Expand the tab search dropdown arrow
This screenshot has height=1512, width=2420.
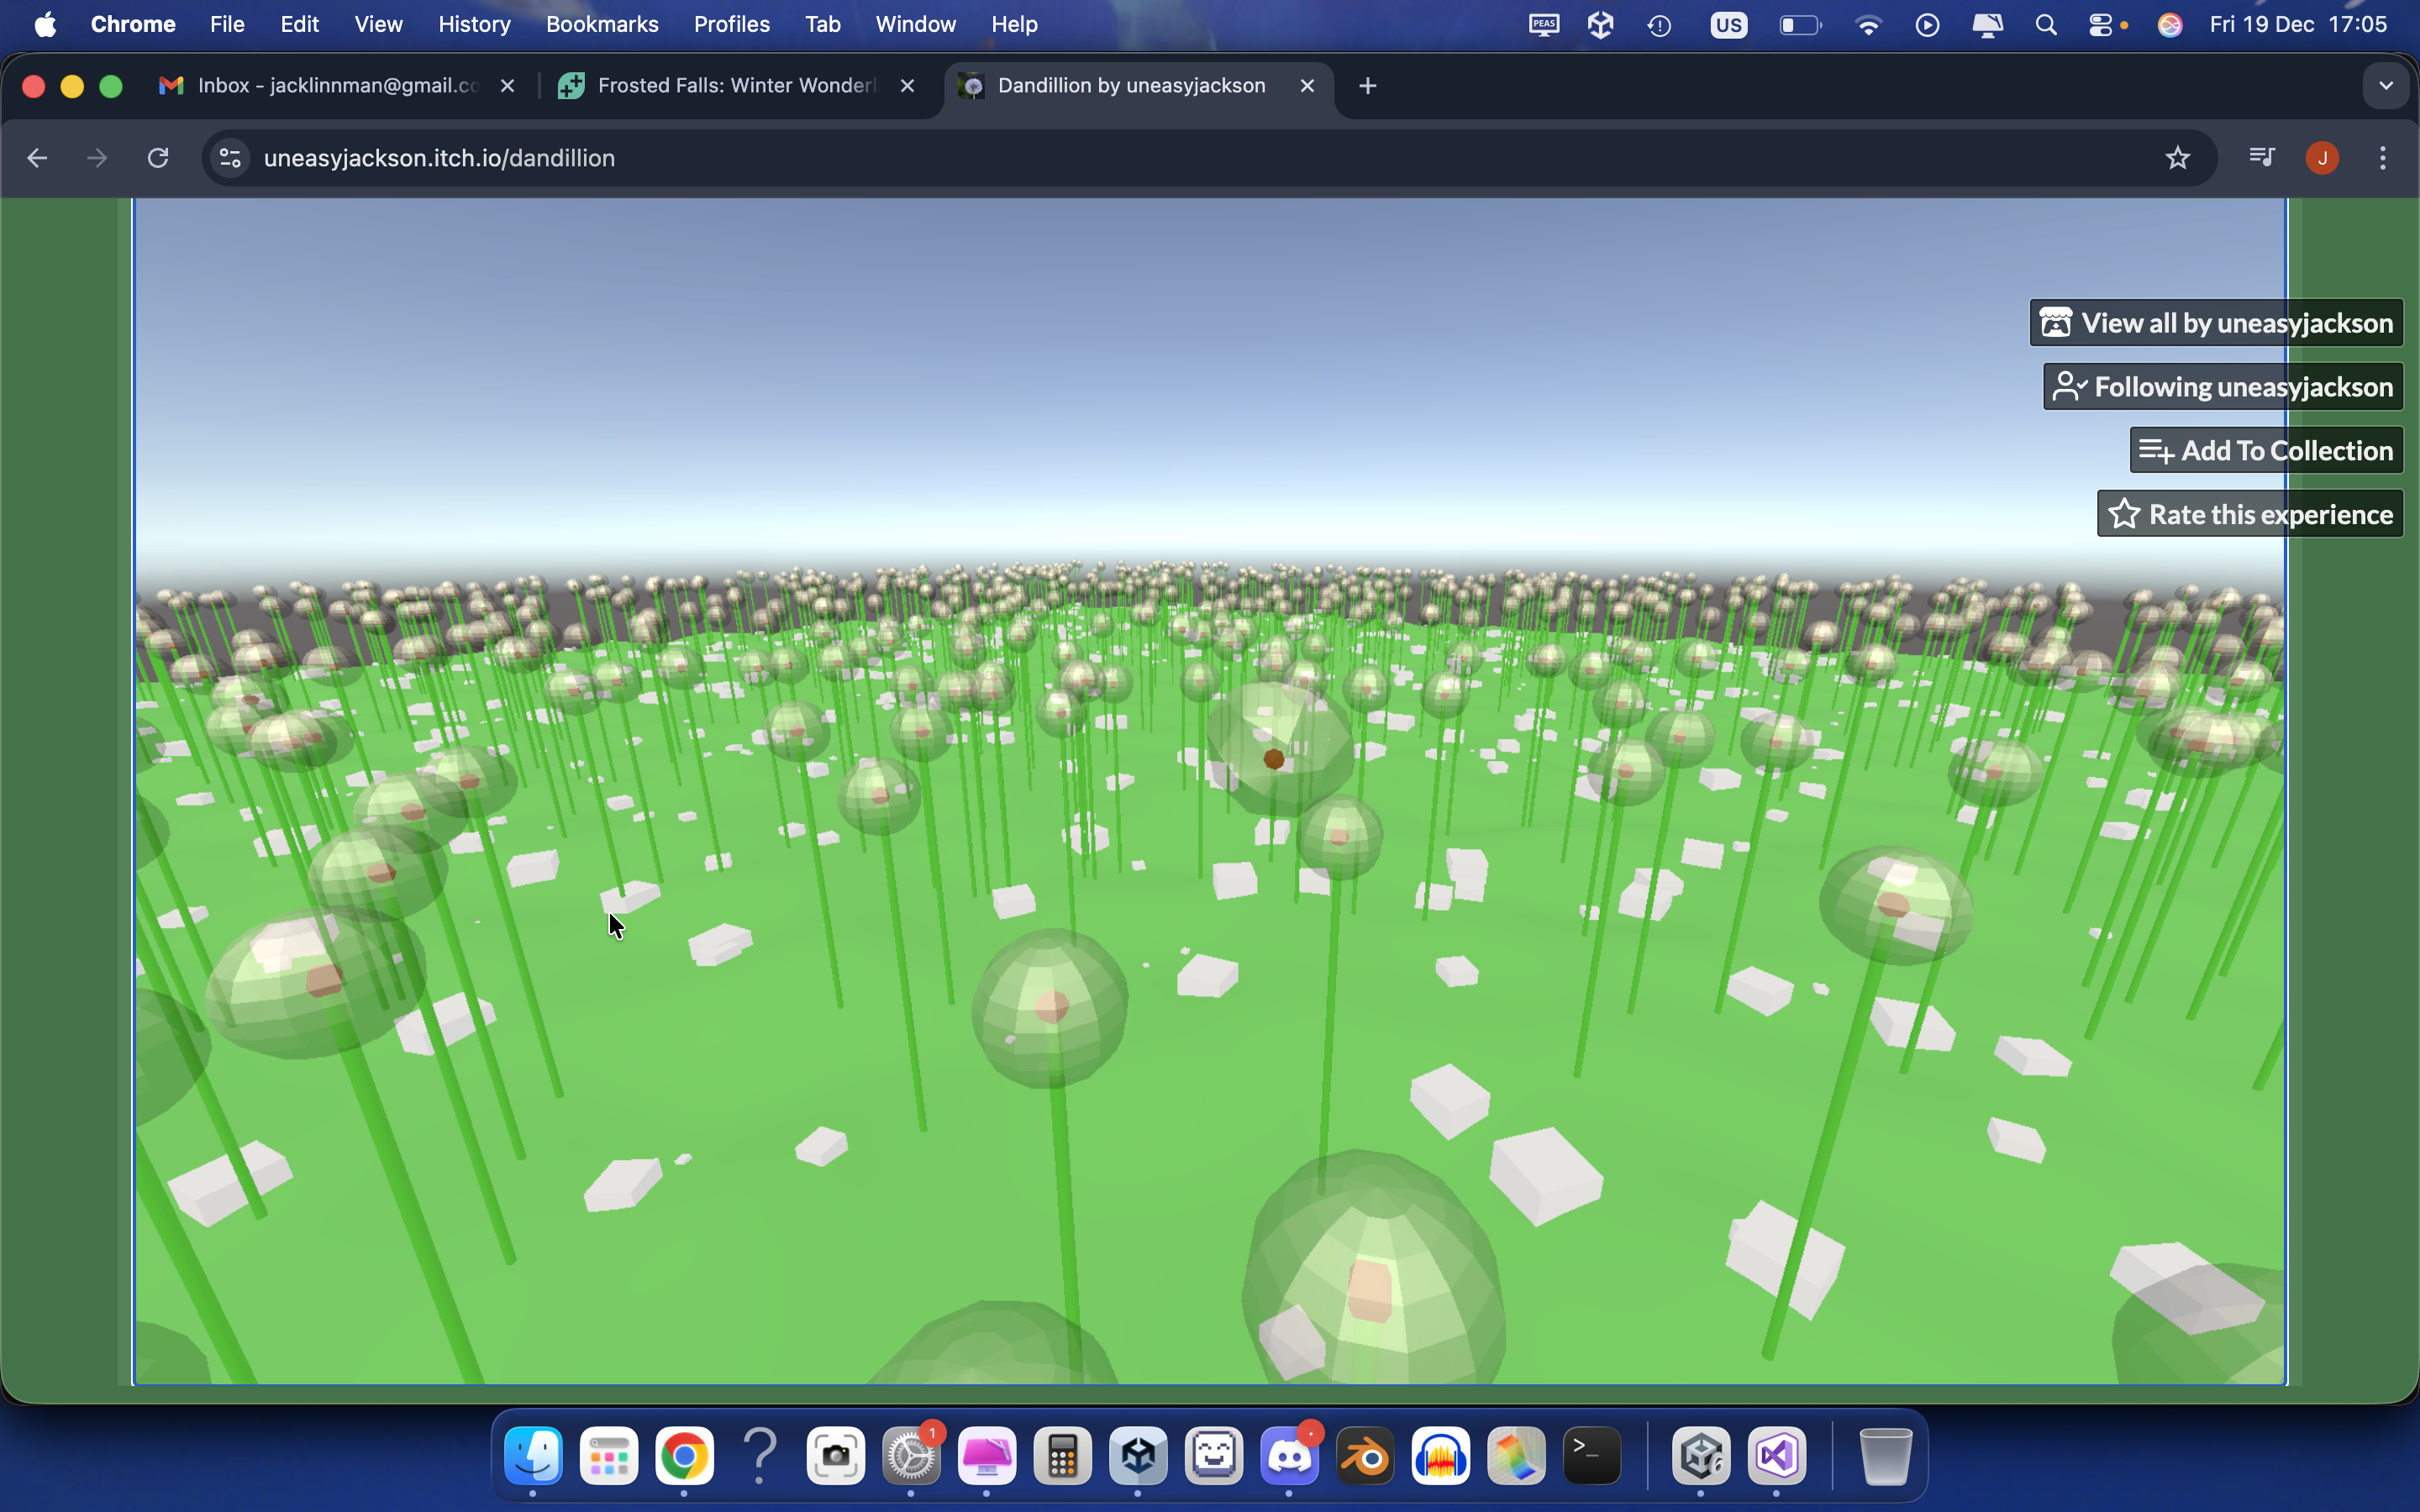pos(2385,86)
